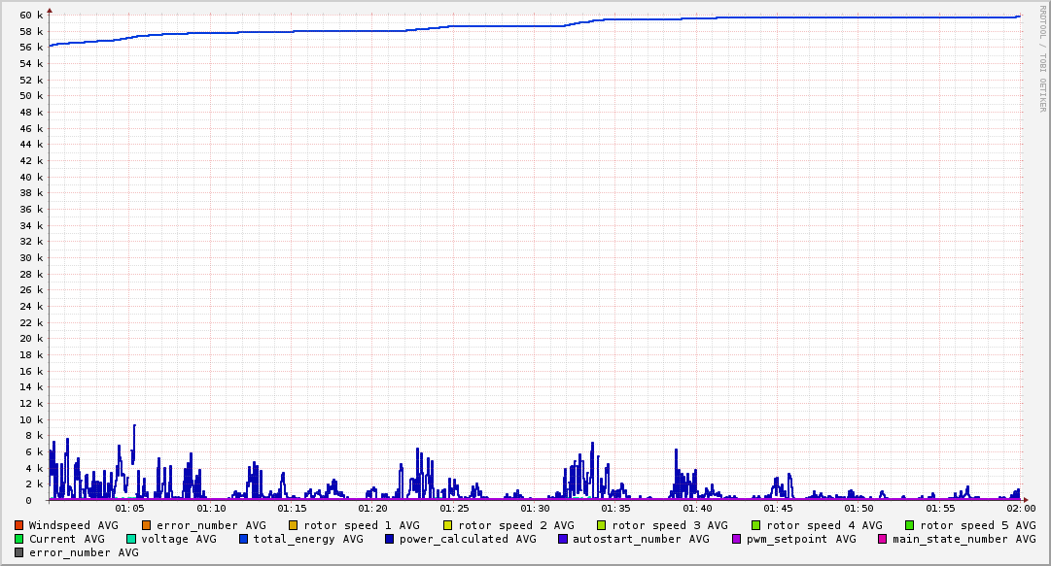Select the rotor speed 5 AVG swatch
Screen dimensions: 1051x566
(910, 525)
